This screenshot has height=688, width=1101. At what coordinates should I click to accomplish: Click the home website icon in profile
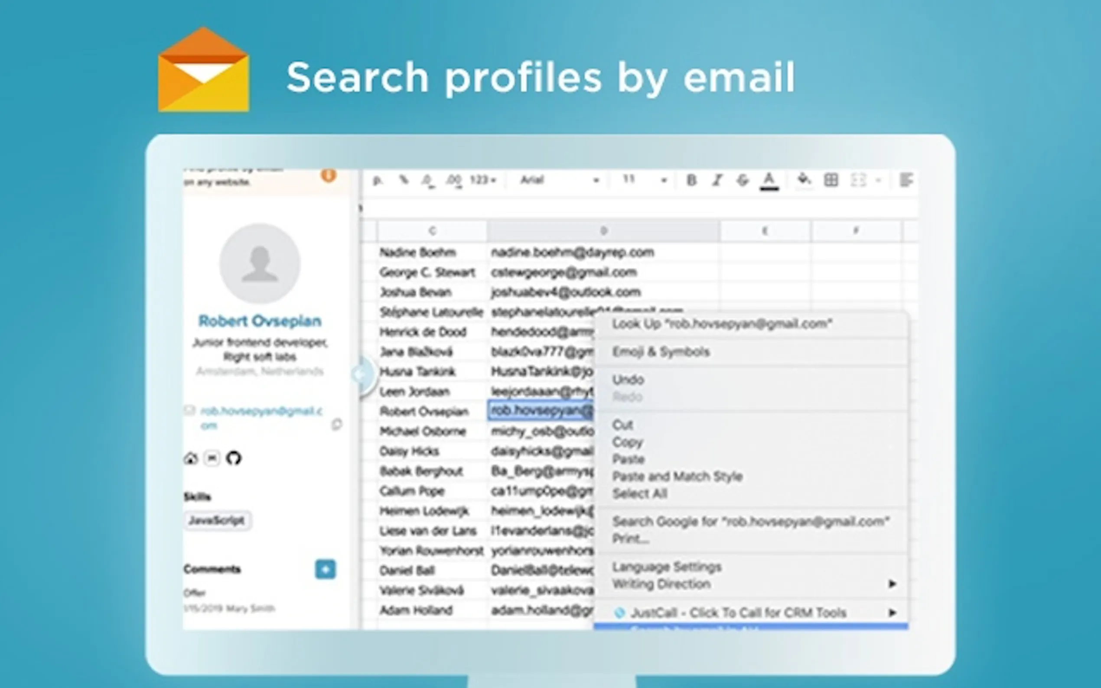(x=191, y=458)
